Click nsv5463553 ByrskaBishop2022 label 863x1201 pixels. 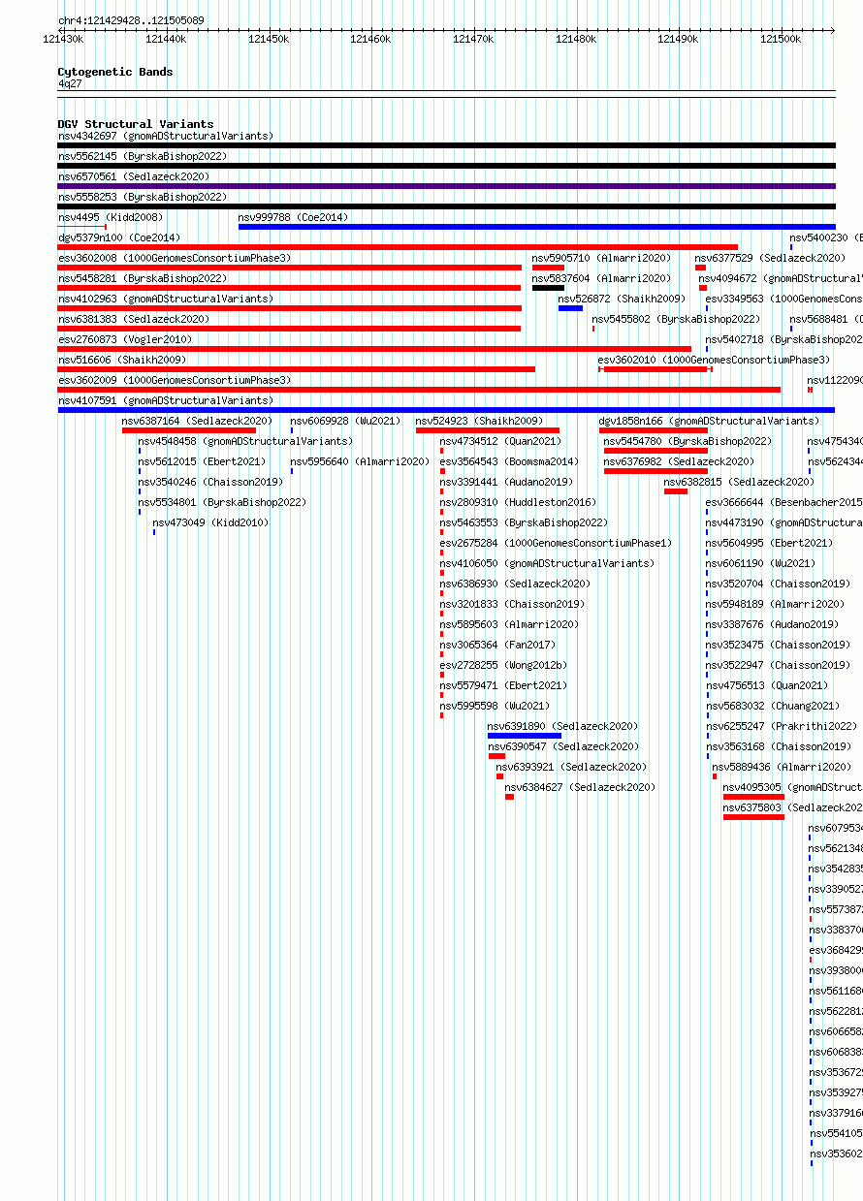coord(524,522)
